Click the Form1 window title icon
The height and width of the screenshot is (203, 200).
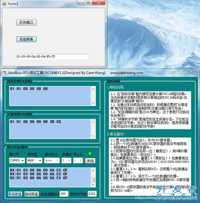point(4,4)
